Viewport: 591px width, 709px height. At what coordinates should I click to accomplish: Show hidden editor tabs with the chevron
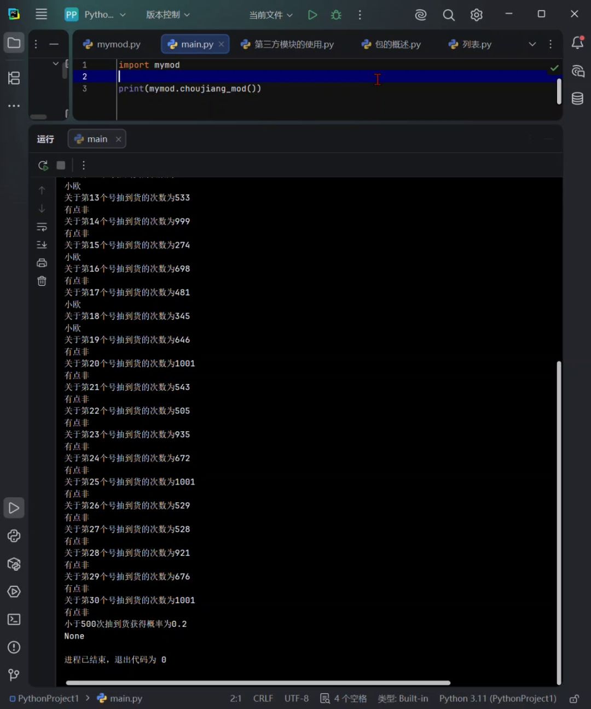point(532,44)
